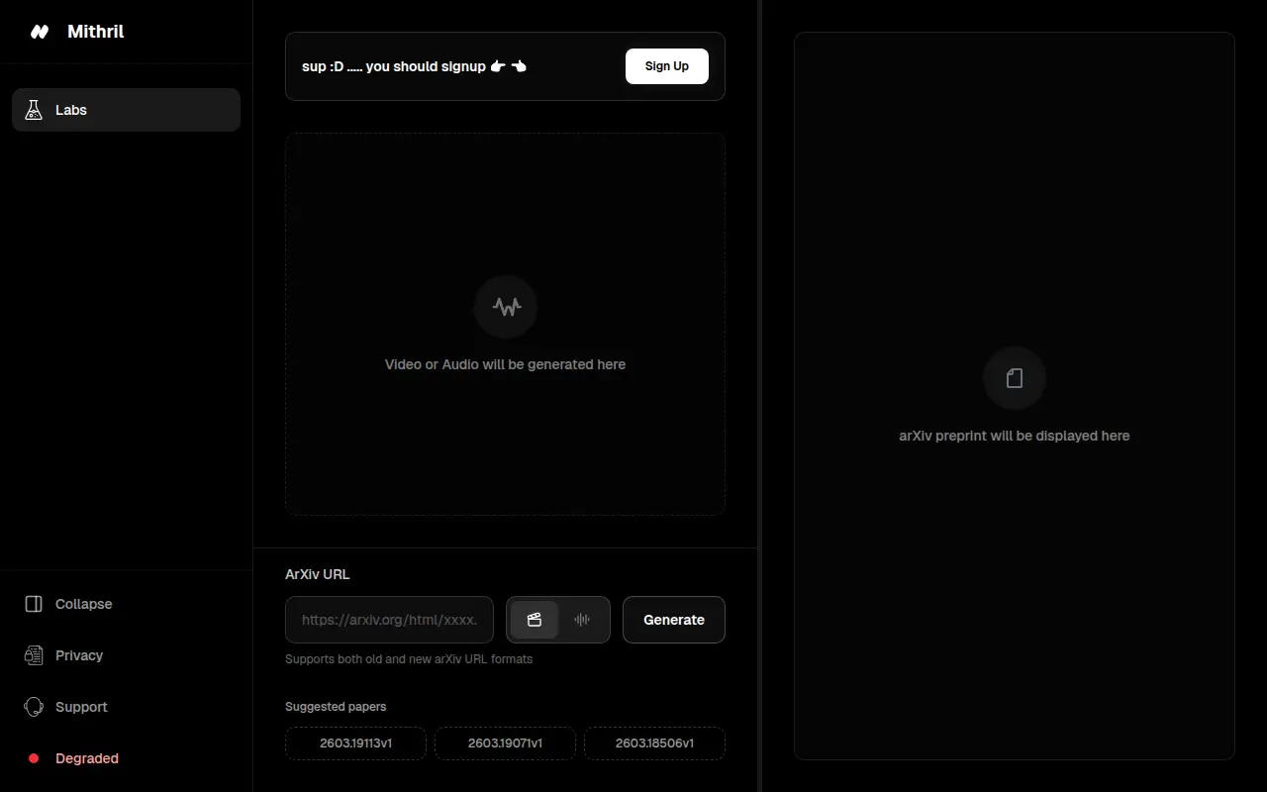Viewport: 1267px width, 792px height.
Task: Click the waveform icon in generation area
Action: tap(506, 307)
